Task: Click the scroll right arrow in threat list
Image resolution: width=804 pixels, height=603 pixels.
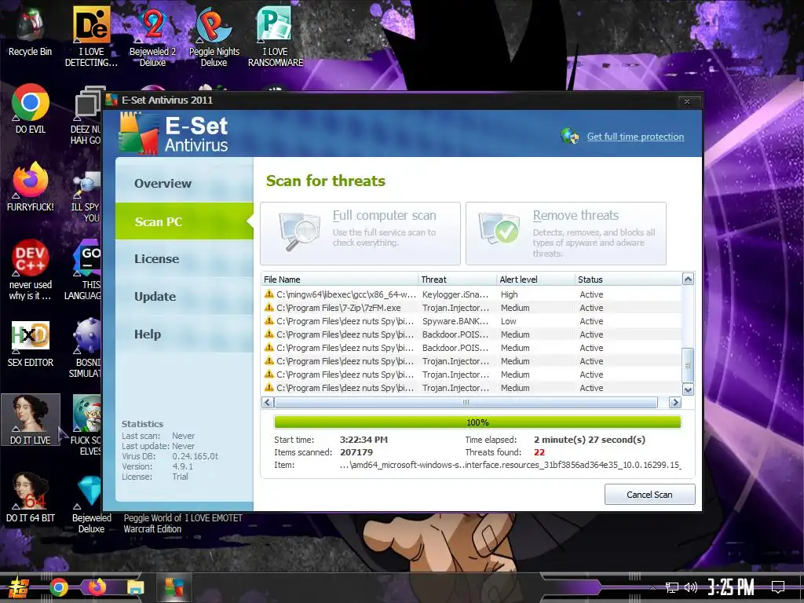Action: coord(675,403)
